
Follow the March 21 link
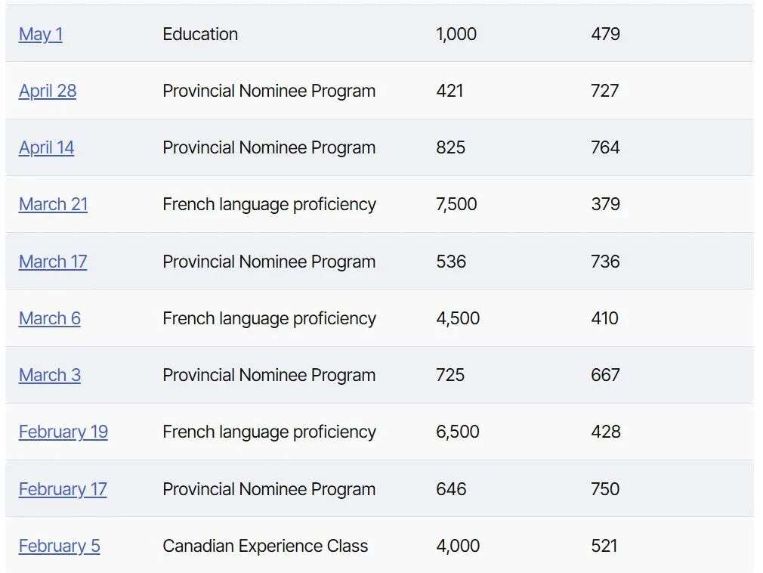click(x=53, y=204)
